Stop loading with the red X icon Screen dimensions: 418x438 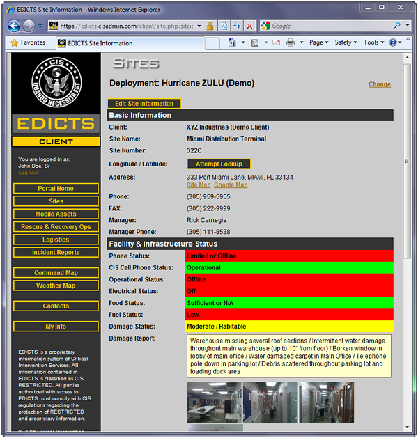tap(249, 26)
